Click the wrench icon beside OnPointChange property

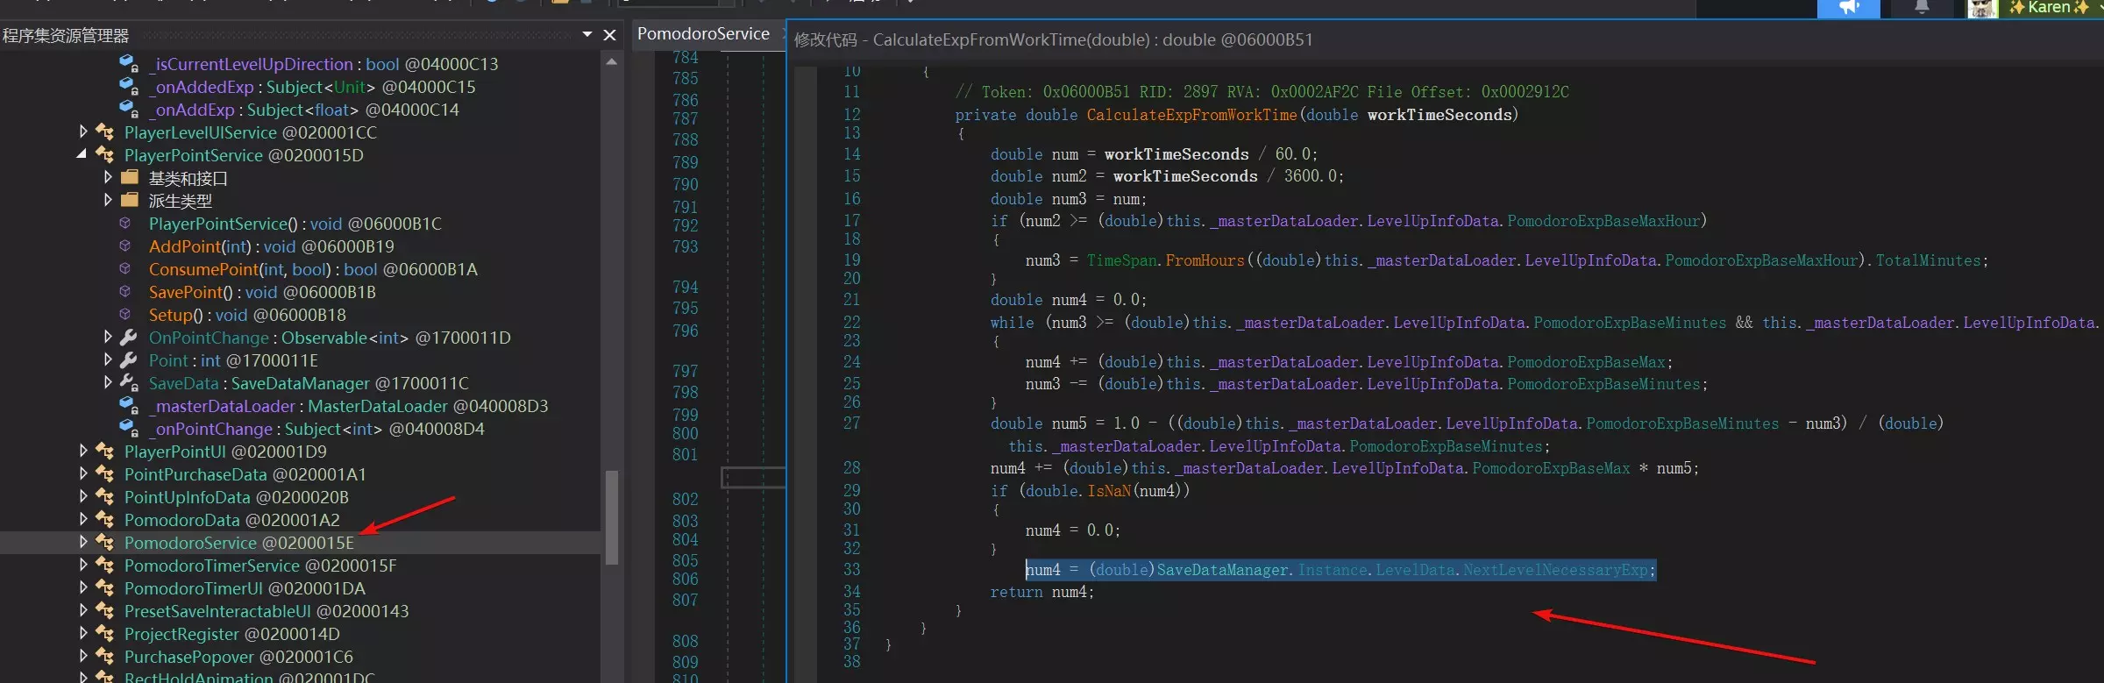[129, 338]
